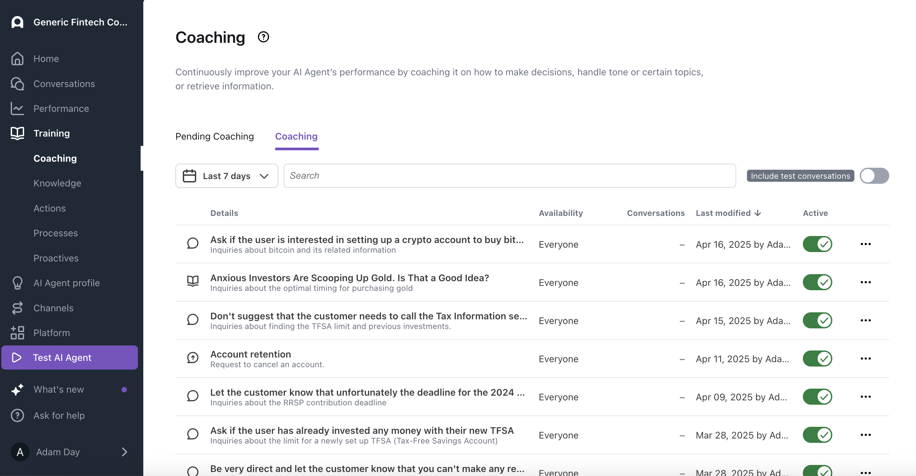Open Knowledge under Training menu
The width and height of the screenshot is (916, 476).
[57, 183]
